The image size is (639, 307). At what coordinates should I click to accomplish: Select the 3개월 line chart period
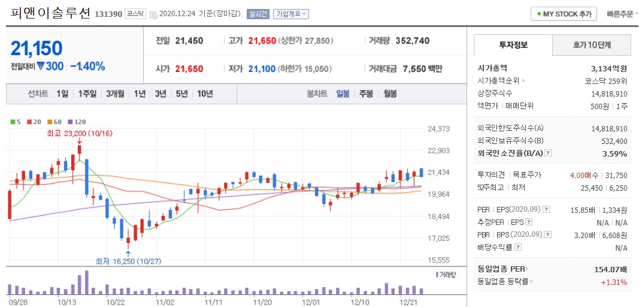coord(116,94)
